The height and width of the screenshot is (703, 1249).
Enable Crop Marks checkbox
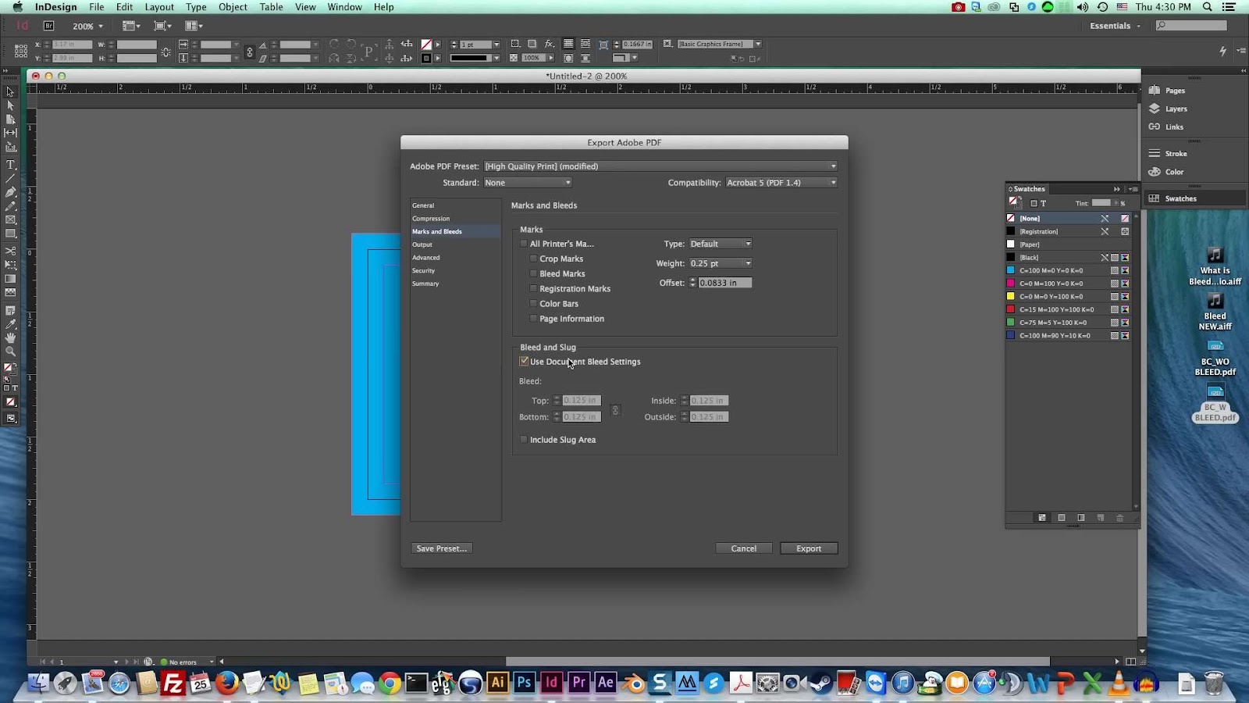[x=533, y=259]
